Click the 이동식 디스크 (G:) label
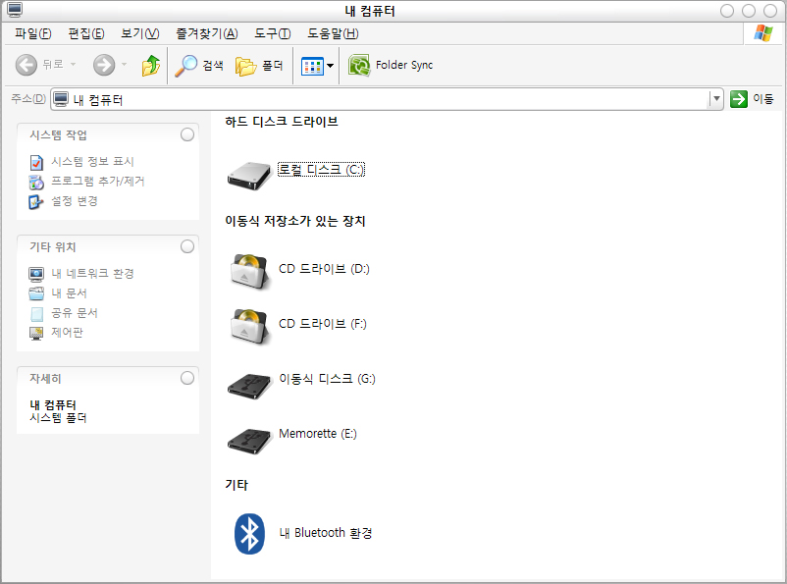 point(327,379)
